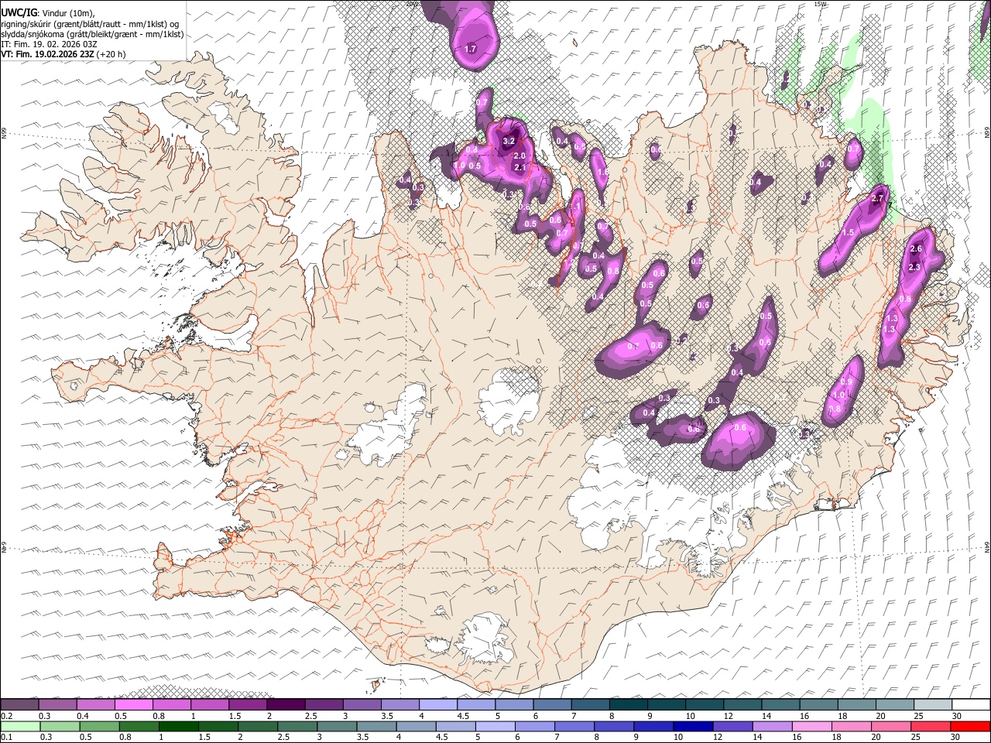
Task: Pick the light lavender 4–4.5 snow swatch
Action: point(437,705)
